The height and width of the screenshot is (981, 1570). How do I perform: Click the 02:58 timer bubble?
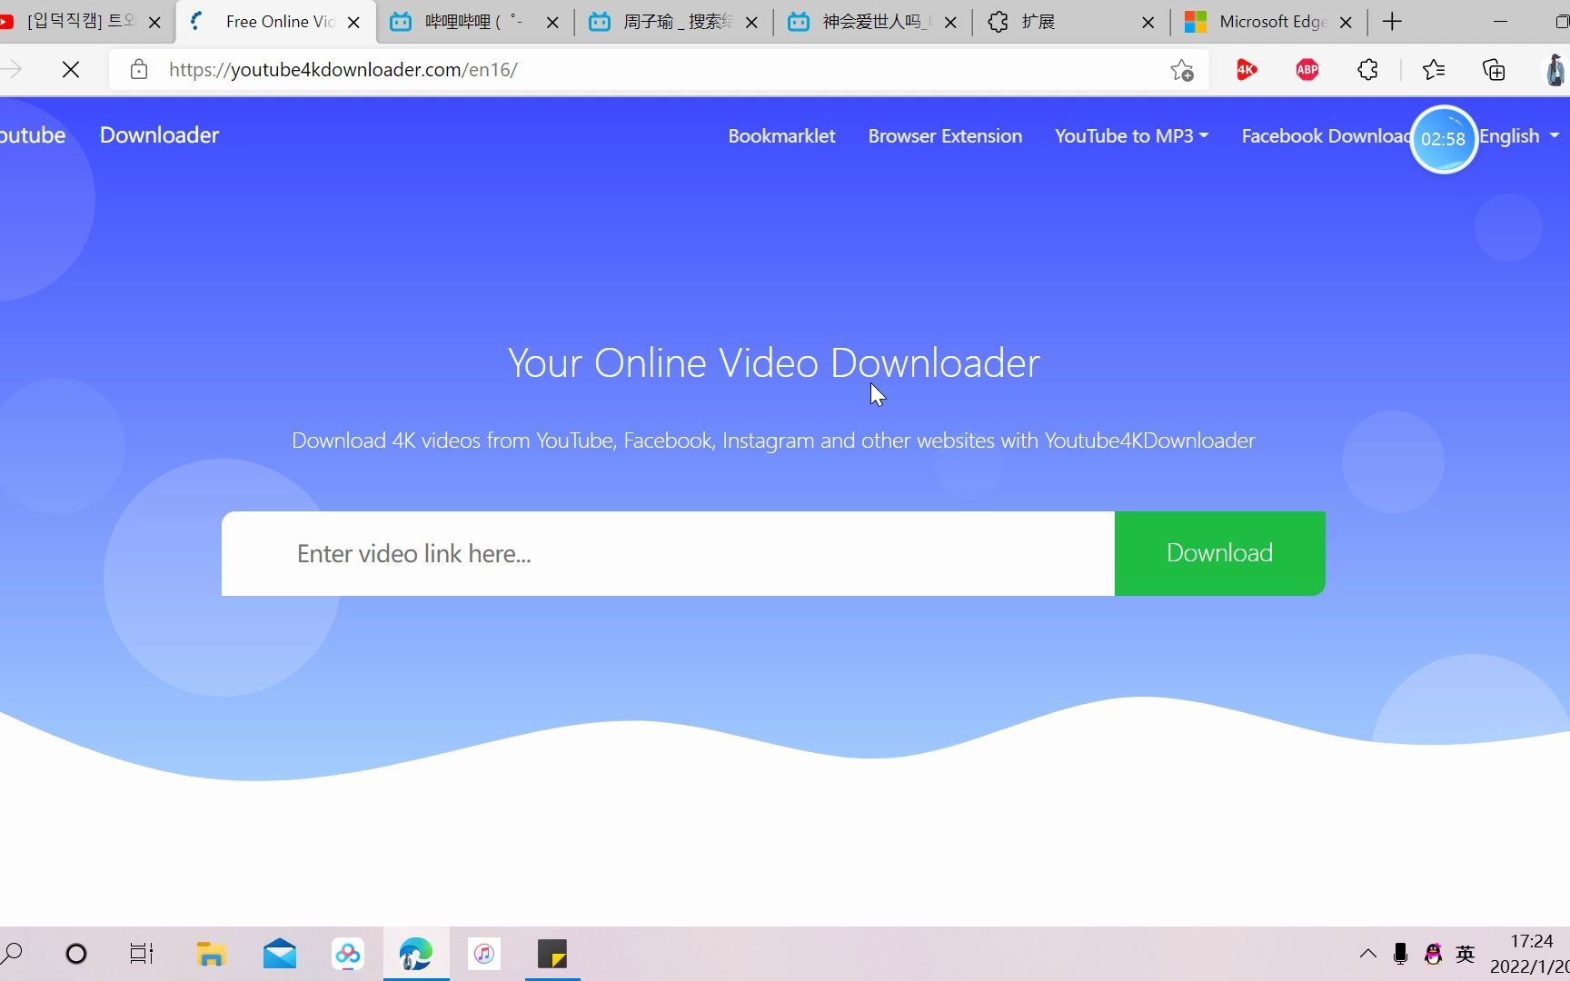click(x=1443, y=139)
